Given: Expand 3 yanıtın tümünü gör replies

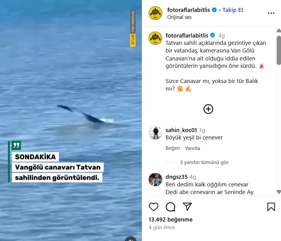Looking at the screenshot, I should [x=204, y=162].
